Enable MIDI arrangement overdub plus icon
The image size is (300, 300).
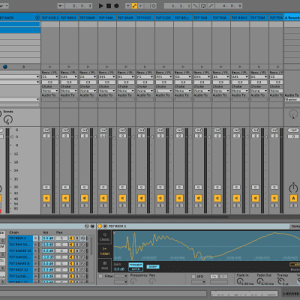pos(127,6)
